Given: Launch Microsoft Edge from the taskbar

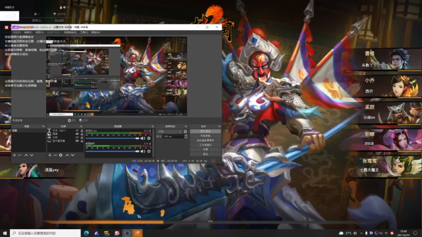Looking at the screenshot, I should (x=86, y=233).
